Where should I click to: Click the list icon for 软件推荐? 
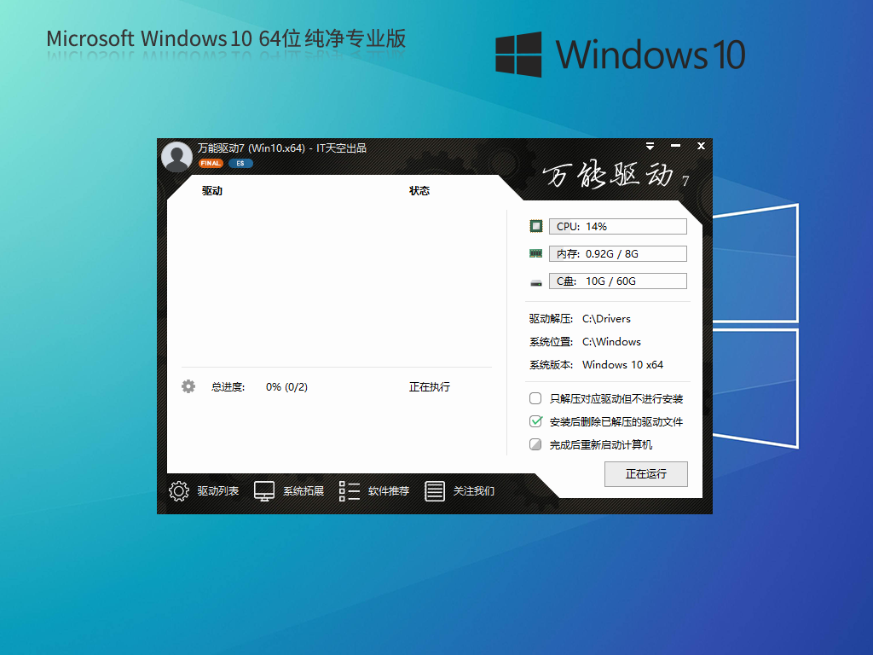[349, 490]
